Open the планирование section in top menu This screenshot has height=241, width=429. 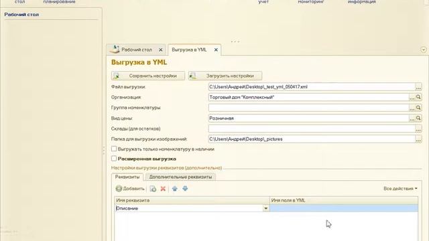coord(59,2)
